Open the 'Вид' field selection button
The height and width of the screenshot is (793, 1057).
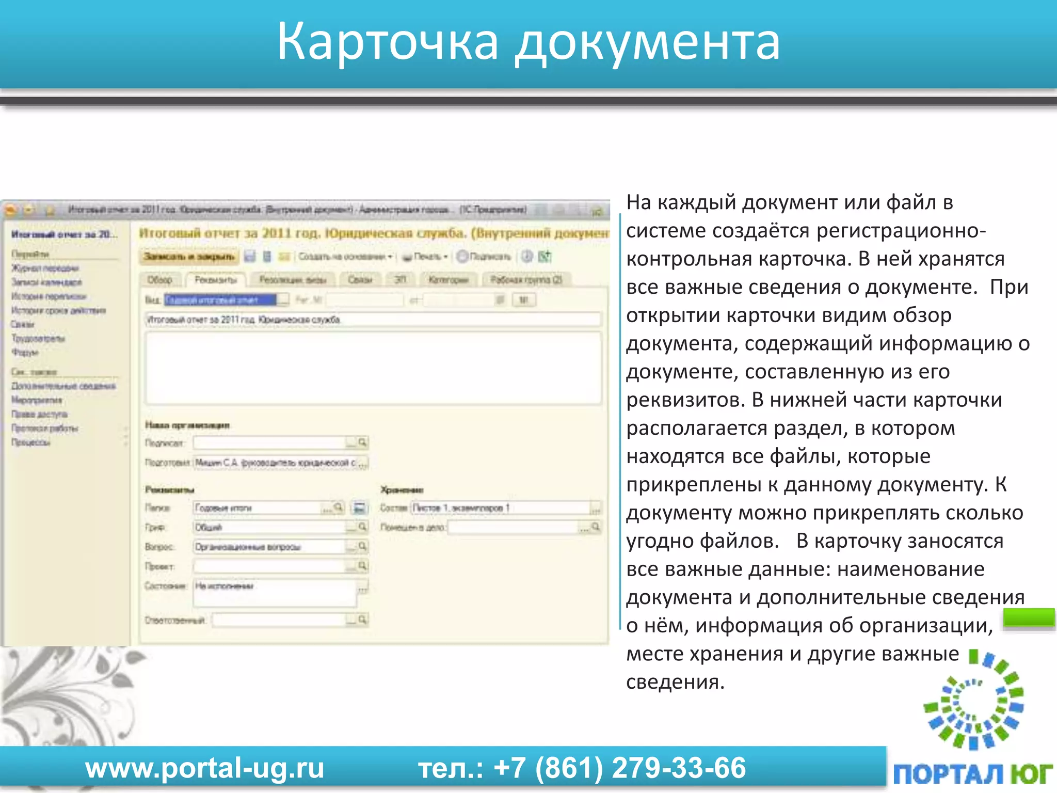[283, 300]
